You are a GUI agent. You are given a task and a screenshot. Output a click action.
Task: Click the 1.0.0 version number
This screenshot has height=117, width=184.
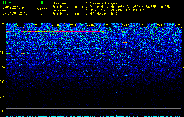click(40, 2)
